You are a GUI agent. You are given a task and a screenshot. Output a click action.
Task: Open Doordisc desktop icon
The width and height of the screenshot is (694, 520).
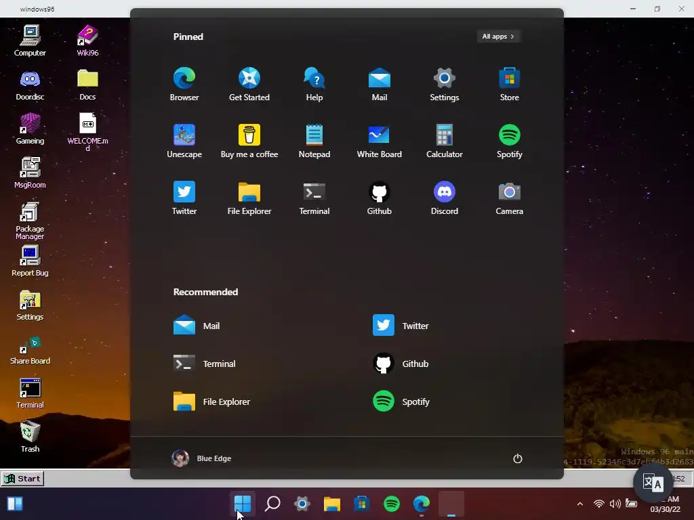30,85
